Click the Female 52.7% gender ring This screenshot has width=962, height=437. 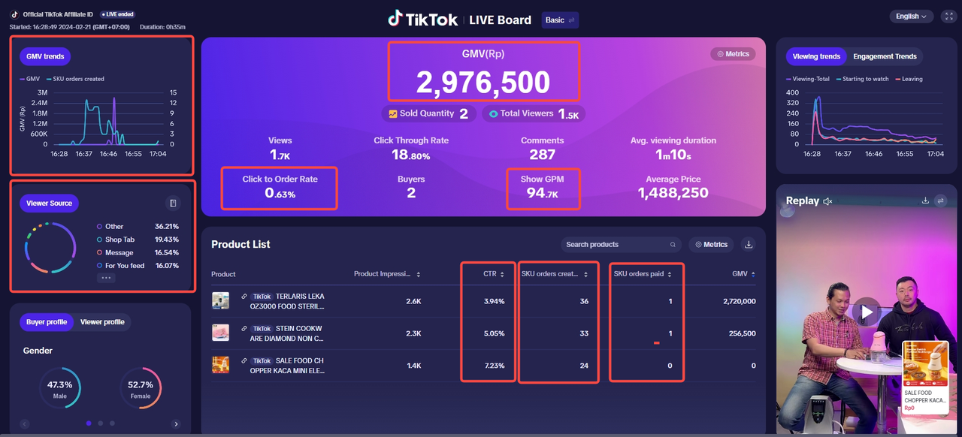click(141, 388)
